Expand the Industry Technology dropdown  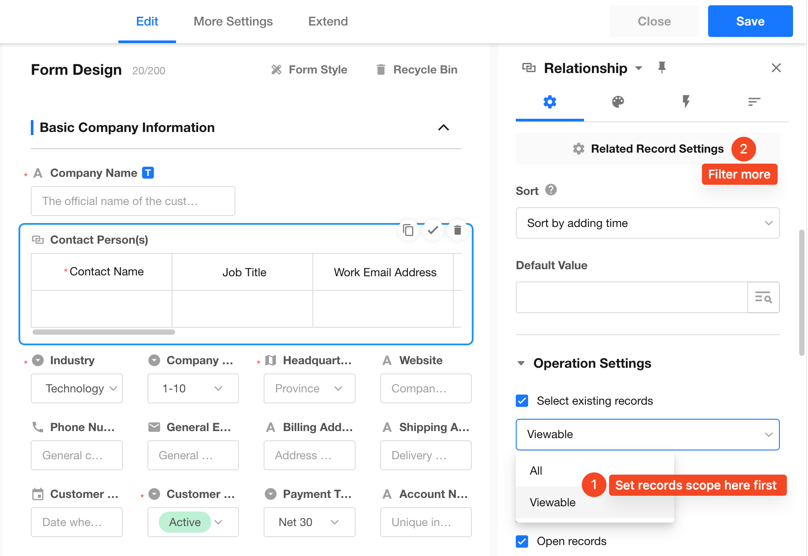(x=77, y=388)
